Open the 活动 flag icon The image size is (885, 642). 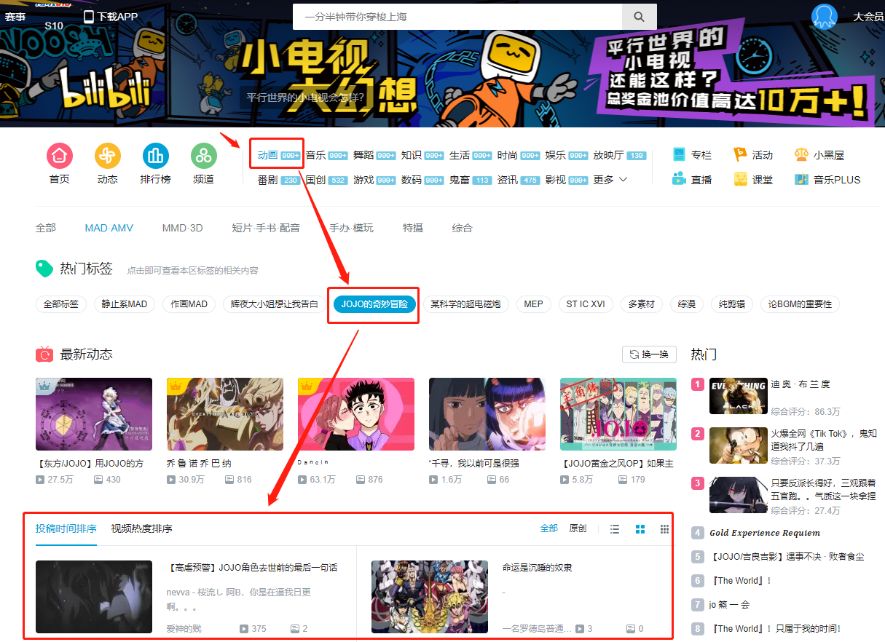[740, 154]
